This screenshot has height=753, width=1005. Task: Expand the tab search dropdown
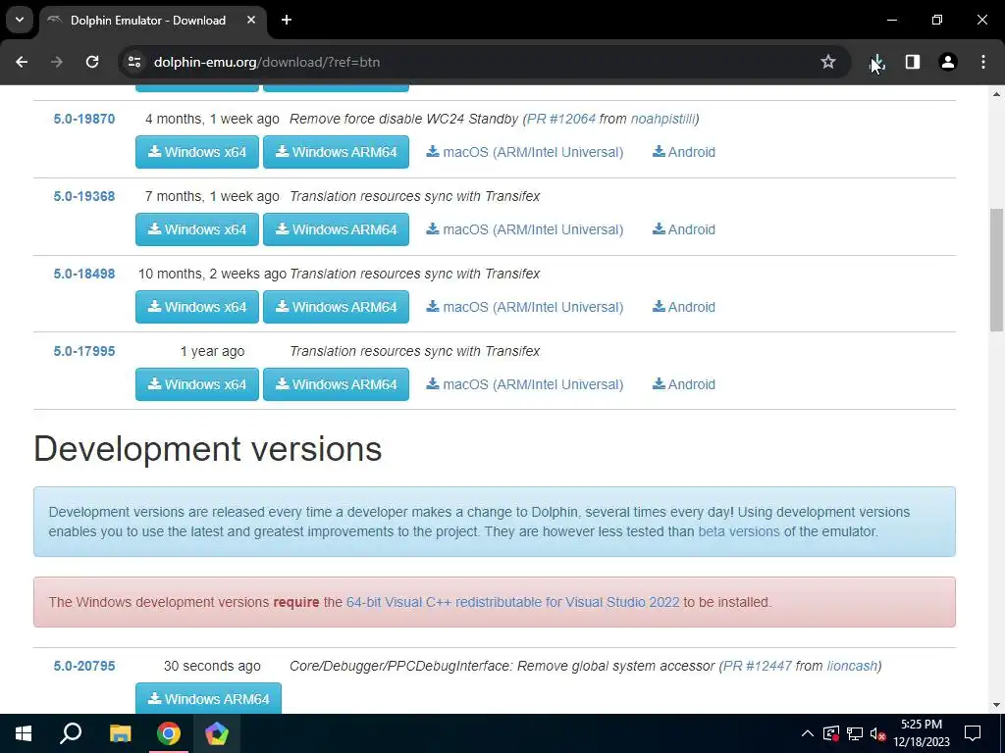[x=20, y=20]
